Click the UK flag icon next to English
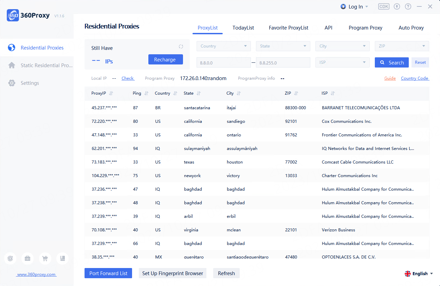The width and height of the screenshot is (440, 286). [408, 274]
